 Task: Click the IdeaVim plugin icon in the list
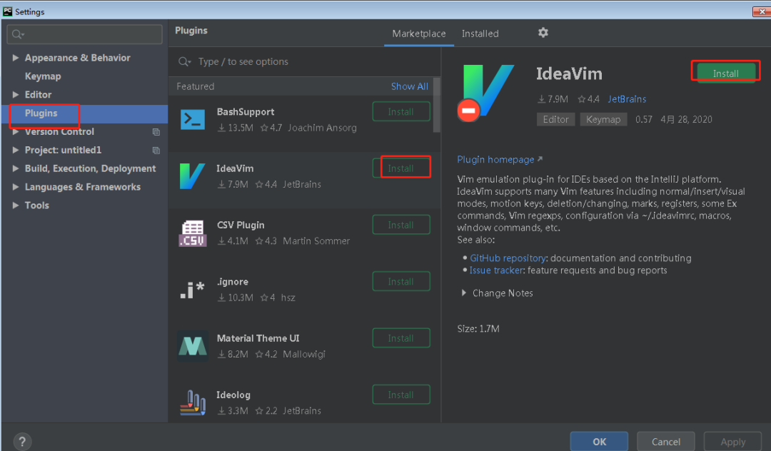point(193,173)
